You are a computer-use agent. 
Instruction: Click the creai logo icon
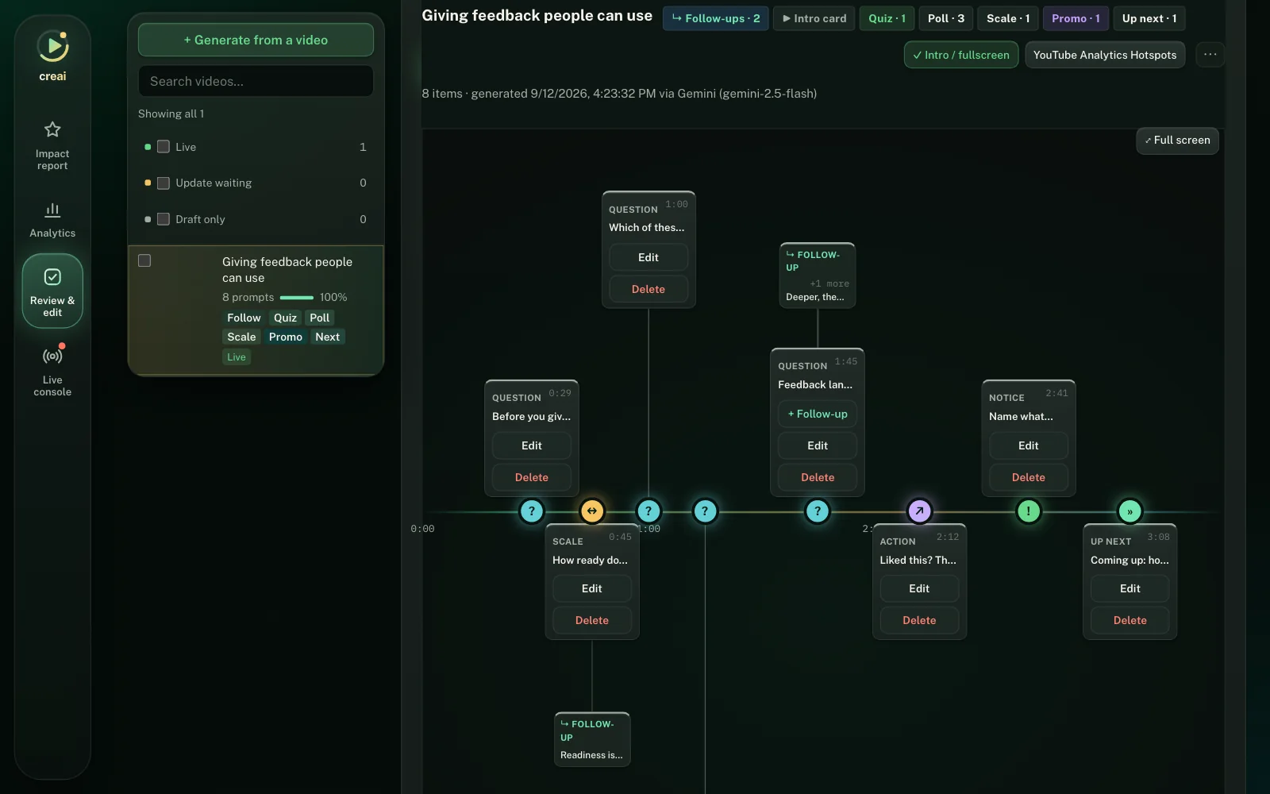tap(52, 46)
